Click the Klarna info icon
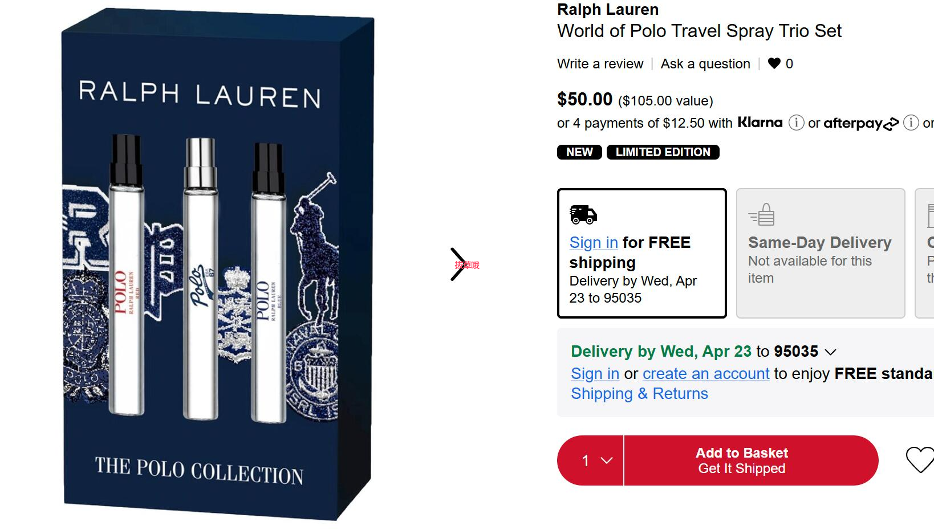Viewport: 934px width, 530px height. 796,123
